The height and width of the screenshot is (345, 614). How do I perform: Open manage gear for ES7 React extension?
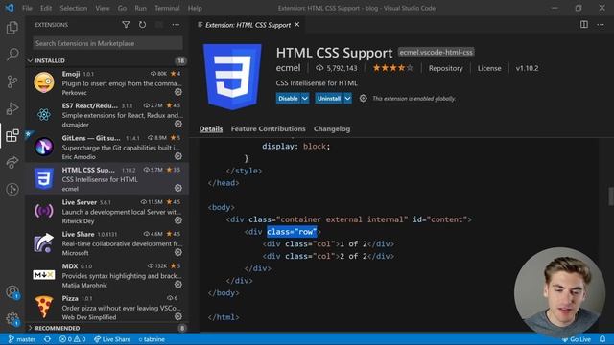(x=178, y=124)
